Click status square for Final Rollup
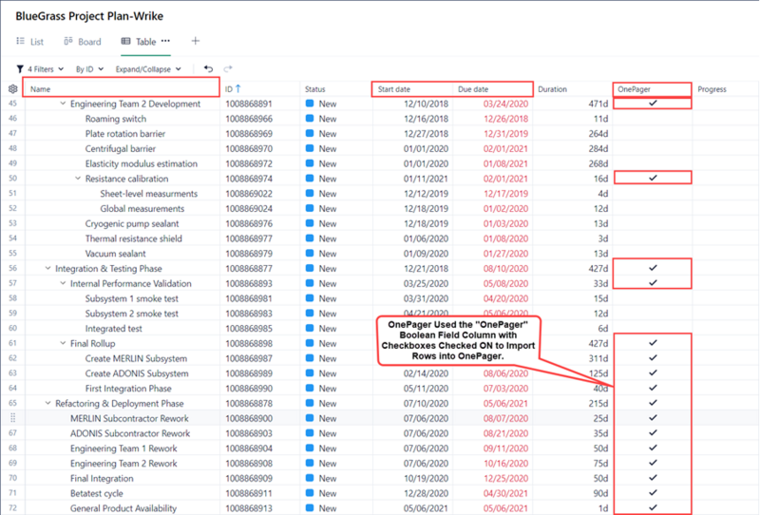Viewport: 760px width, 515px height. (x=310, y=343)
